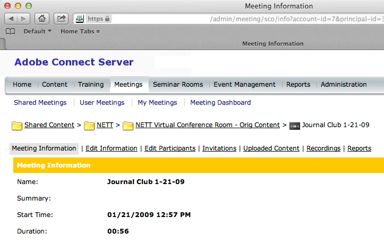Click the share page toolbar icon
Screen dimensions: 384x241
(61, 19)
